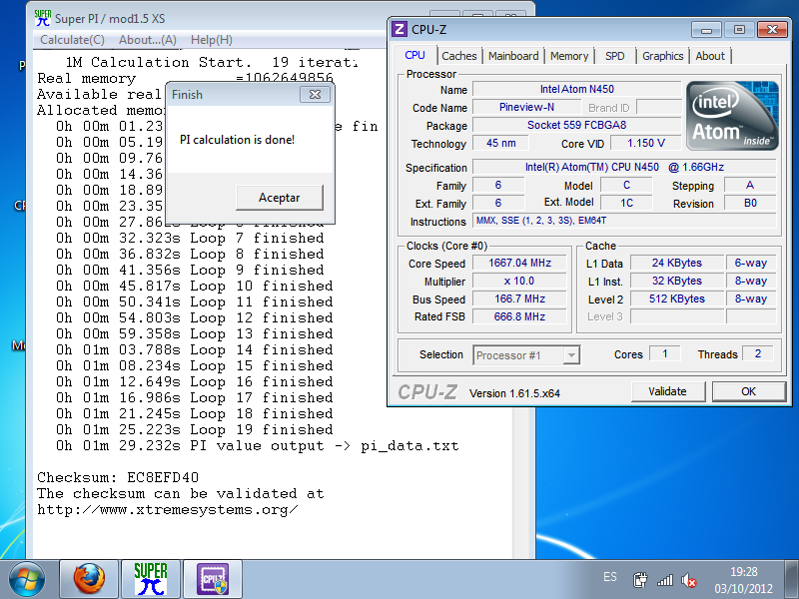This screenshot has height=599, width=799.
Task: Click the Threads value 2
Action: (758, 353)
